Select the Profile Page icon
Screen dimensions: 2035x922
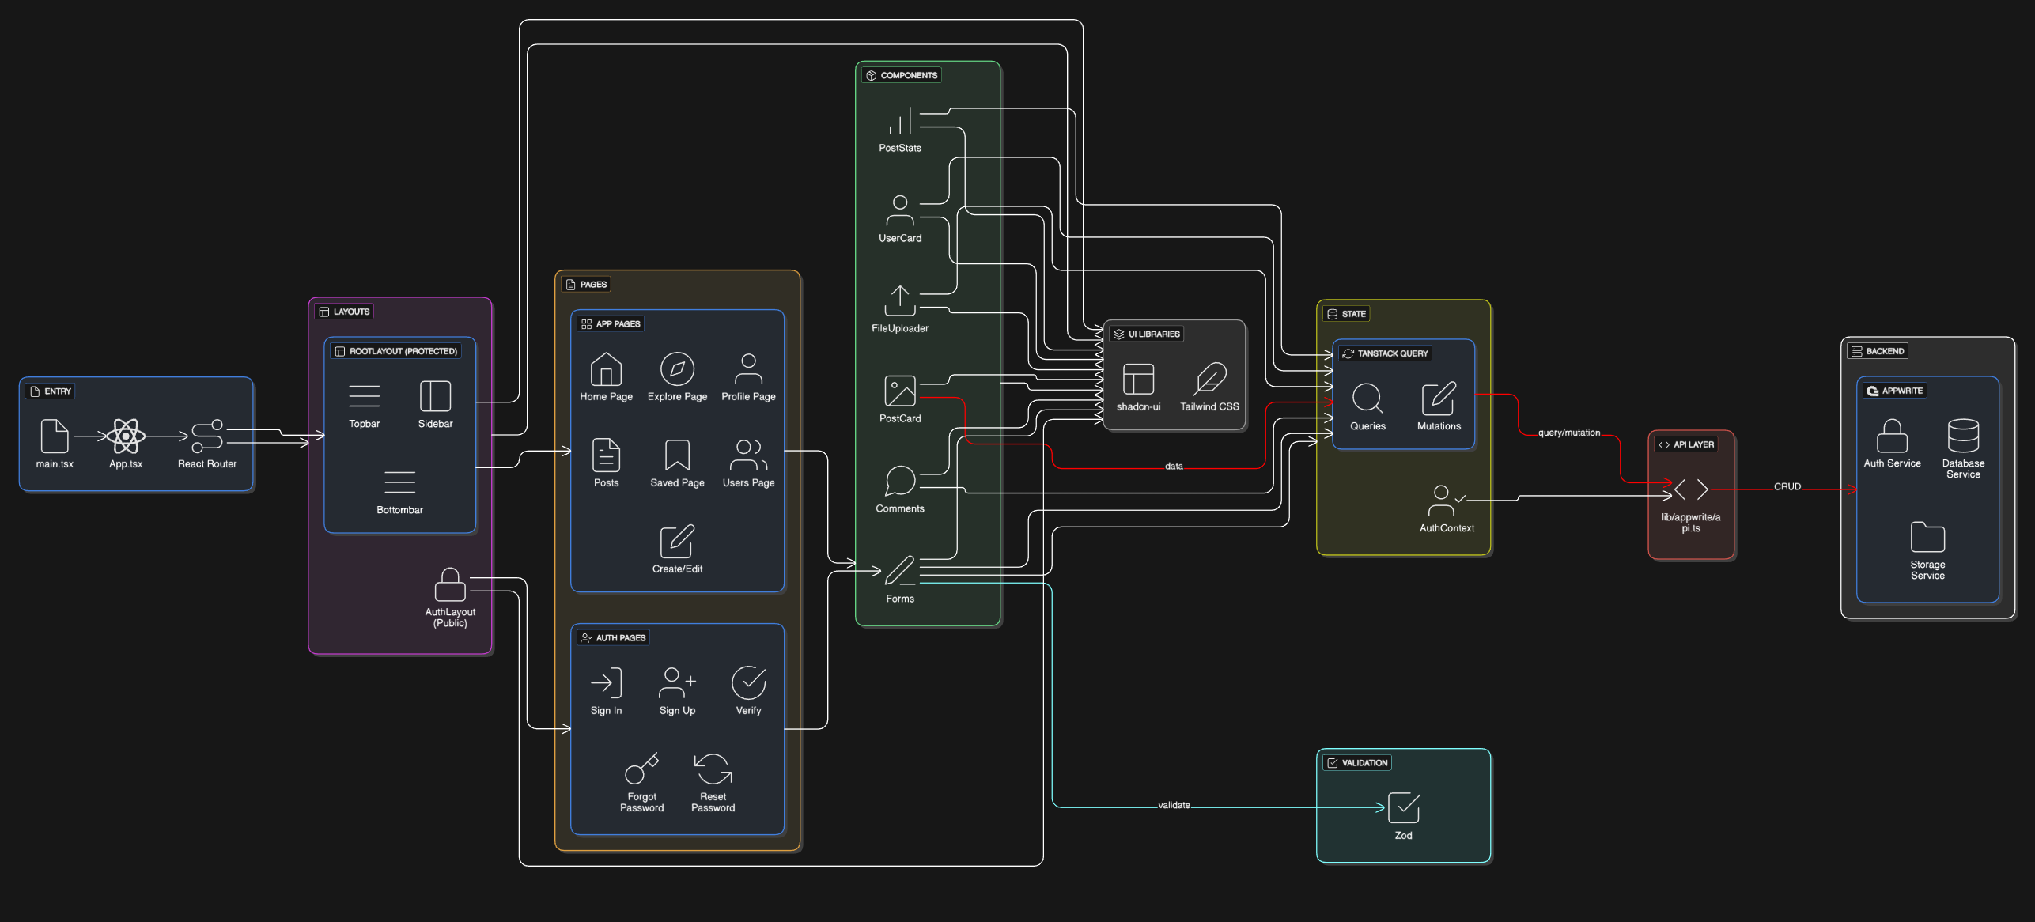[x=747, y=369]
